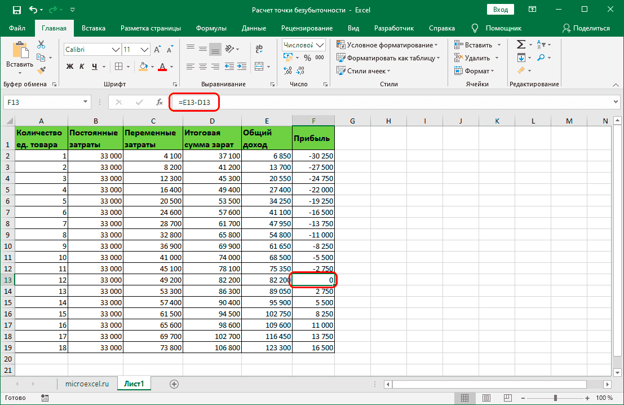624x405 pixels.
Task: Switch to microexcel.ru sheet tab
Action: (87, 384)
